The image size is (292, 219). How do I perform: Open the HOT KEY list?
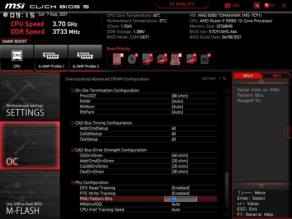[x=209, y=79]
